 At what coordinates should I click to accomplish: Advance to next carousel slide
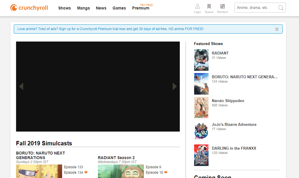[x=175, y=86]
